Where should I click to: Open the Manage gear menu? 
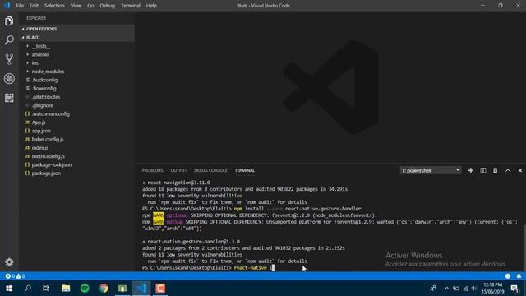[x=9, y=261]
